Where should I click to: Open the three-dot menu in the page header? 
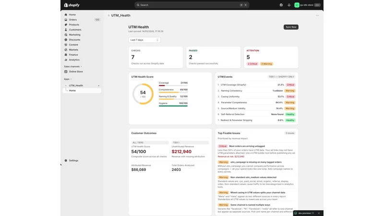317,15
